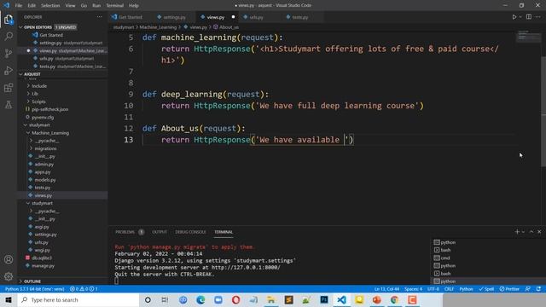546x307 pixels.
Task: Open the Testing flask view
Action: (x=9, y=104)
